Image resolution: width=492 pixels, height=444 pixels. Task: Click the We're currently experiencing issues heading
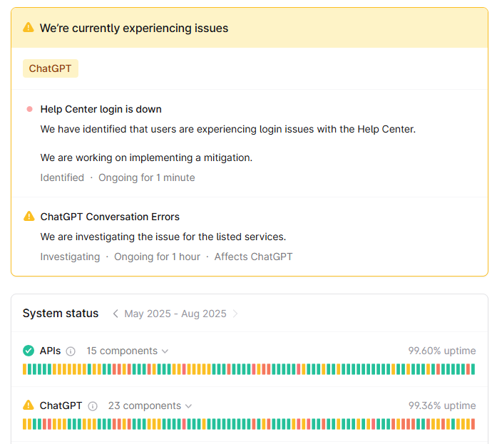(134, 29)
